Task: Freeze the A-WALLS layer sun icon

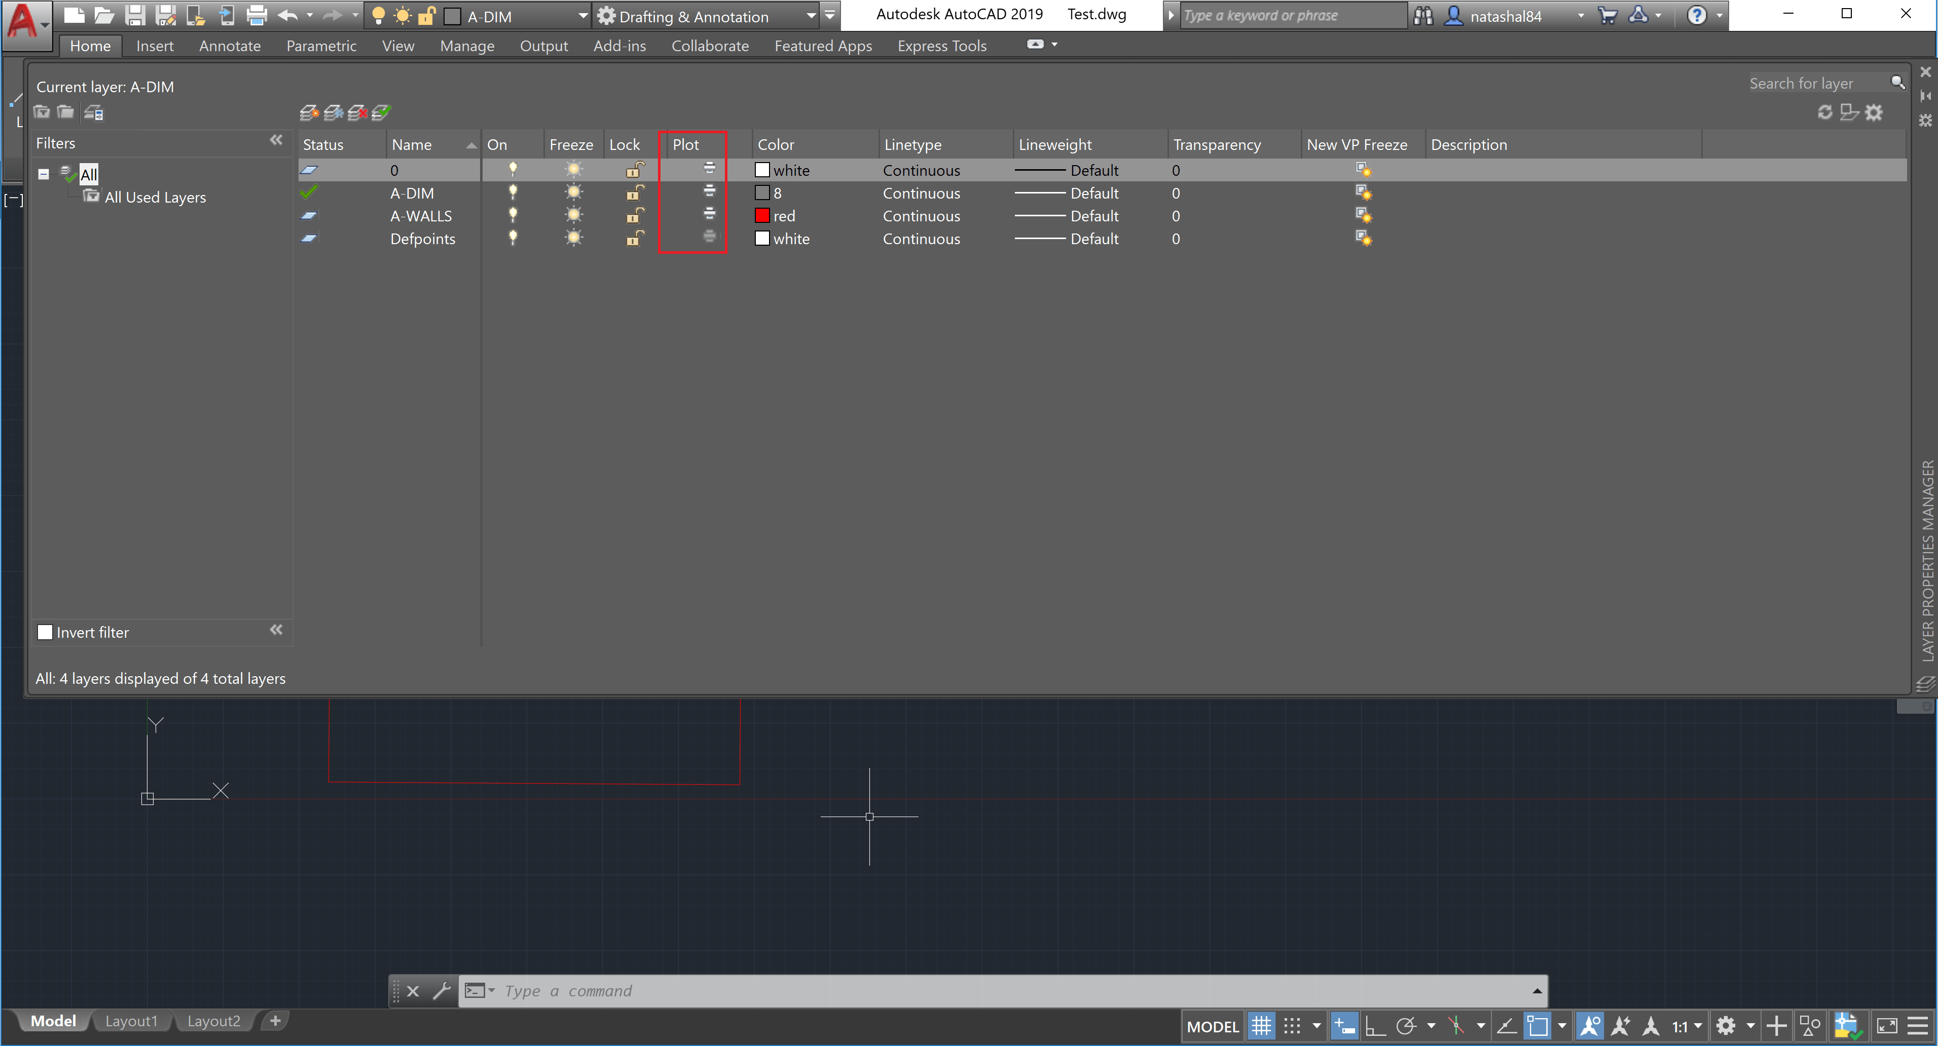Action: [x=574, y=216]
